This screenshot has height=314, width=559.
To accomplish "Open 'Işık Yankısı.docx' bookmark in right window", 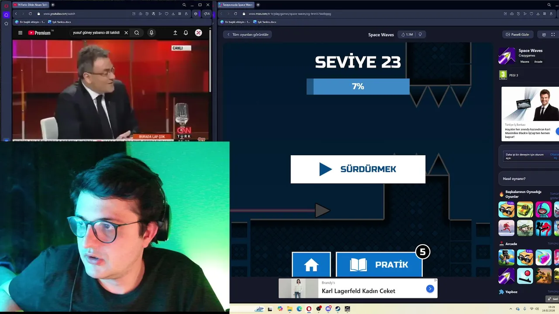I will click(x=265, y=22).
